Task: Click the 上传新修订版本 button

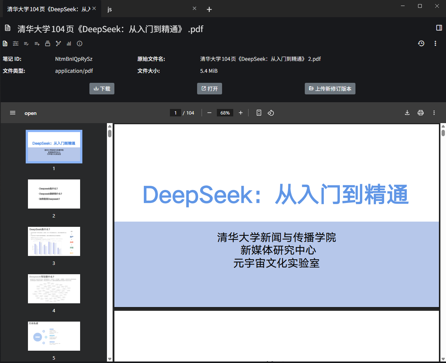Action: (x=330, y=89)
